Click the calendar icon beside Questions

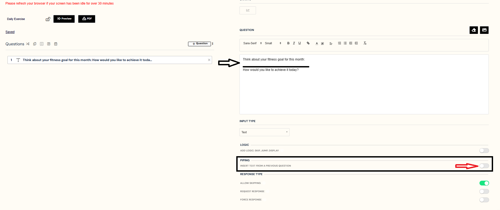pyautogui.click(x=56, y=44)
